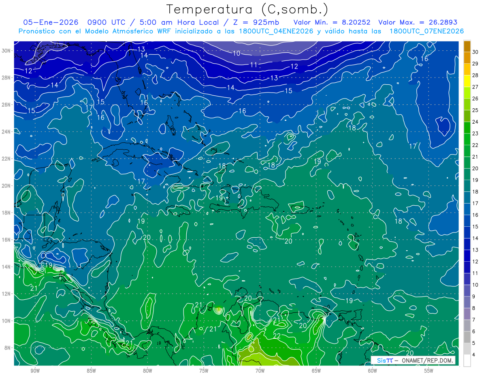Click the purple colorbar segment between 7 and 8

pyautogui.click(x=467, y=314)
